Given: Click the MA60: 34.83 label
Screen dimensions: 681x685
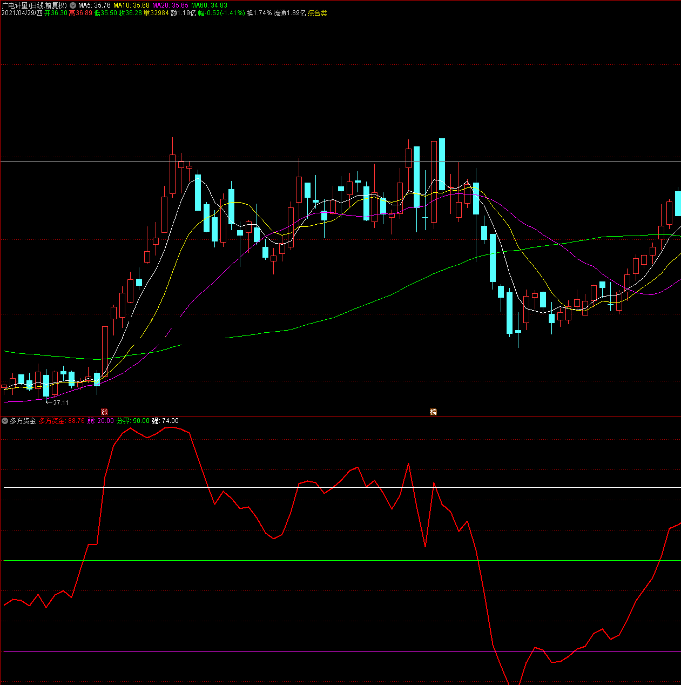Looking at the screenshot, I should click(209, 5).
